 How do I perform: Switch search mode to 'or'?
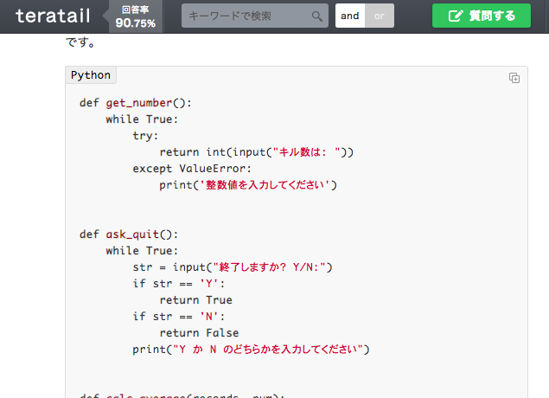(380, 16)
